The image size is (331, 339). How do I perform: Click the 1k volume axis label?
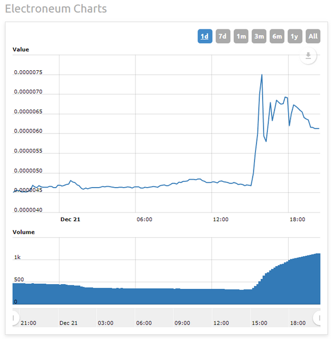17,257
